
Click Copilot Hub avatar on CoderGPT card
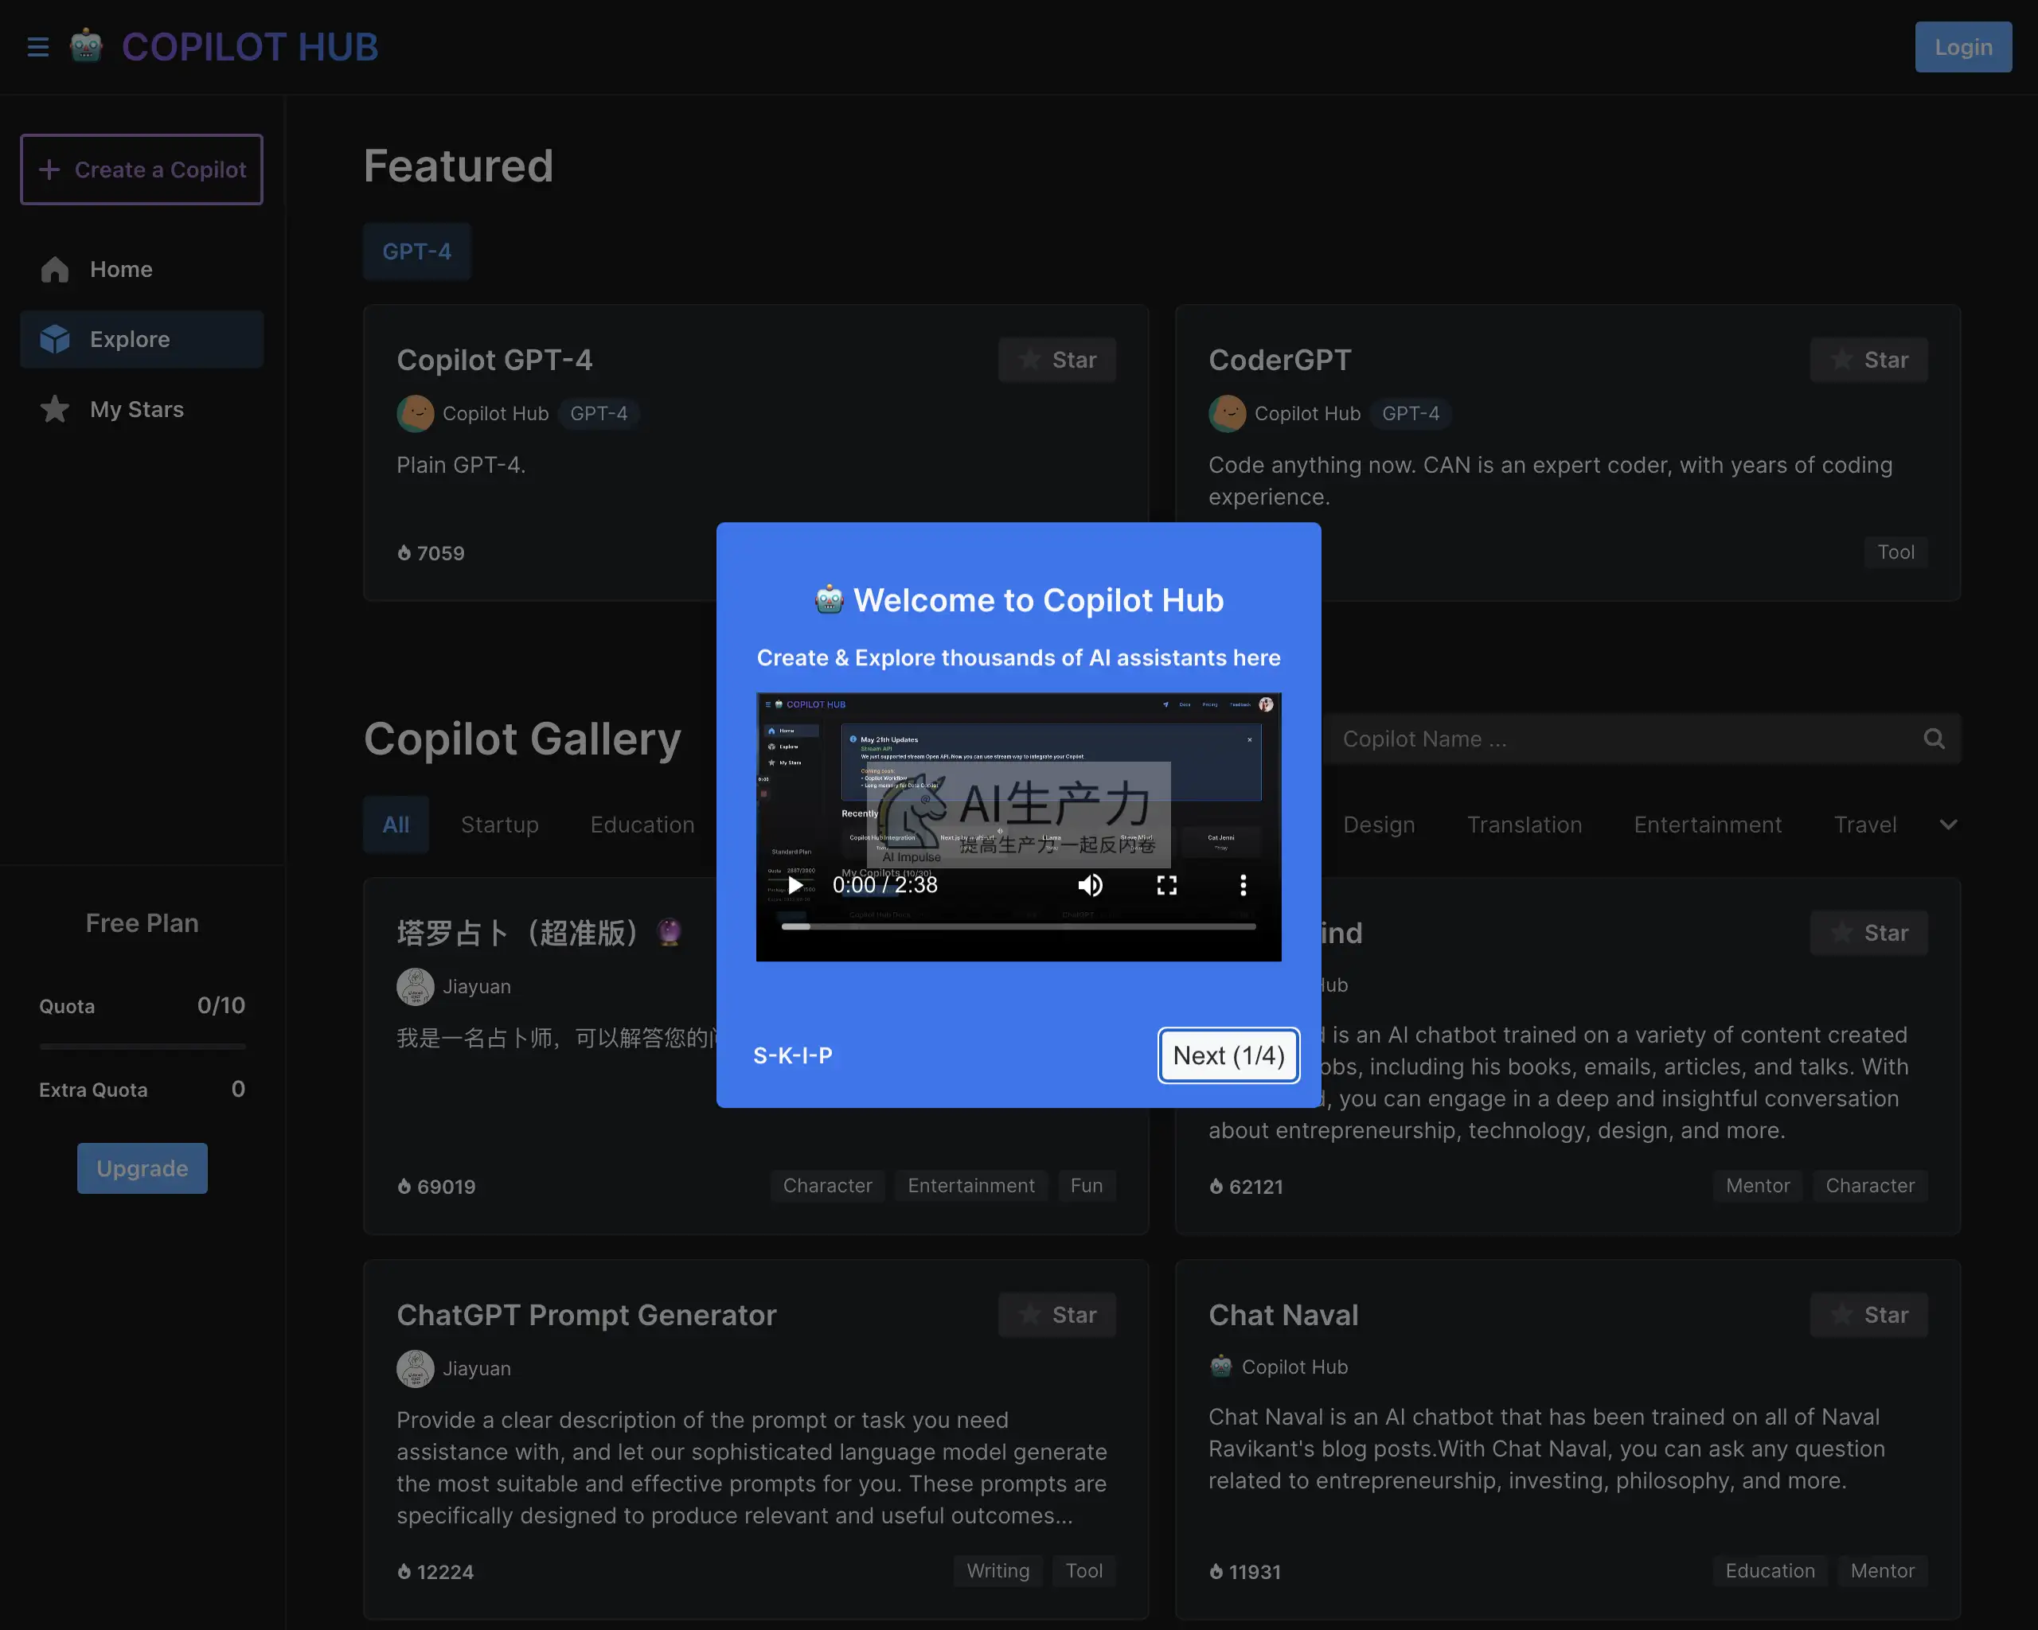click(x=1227, y=413)
